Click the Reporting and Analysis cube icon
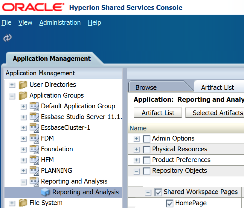The image size is (244, 208). coord(45,192)
